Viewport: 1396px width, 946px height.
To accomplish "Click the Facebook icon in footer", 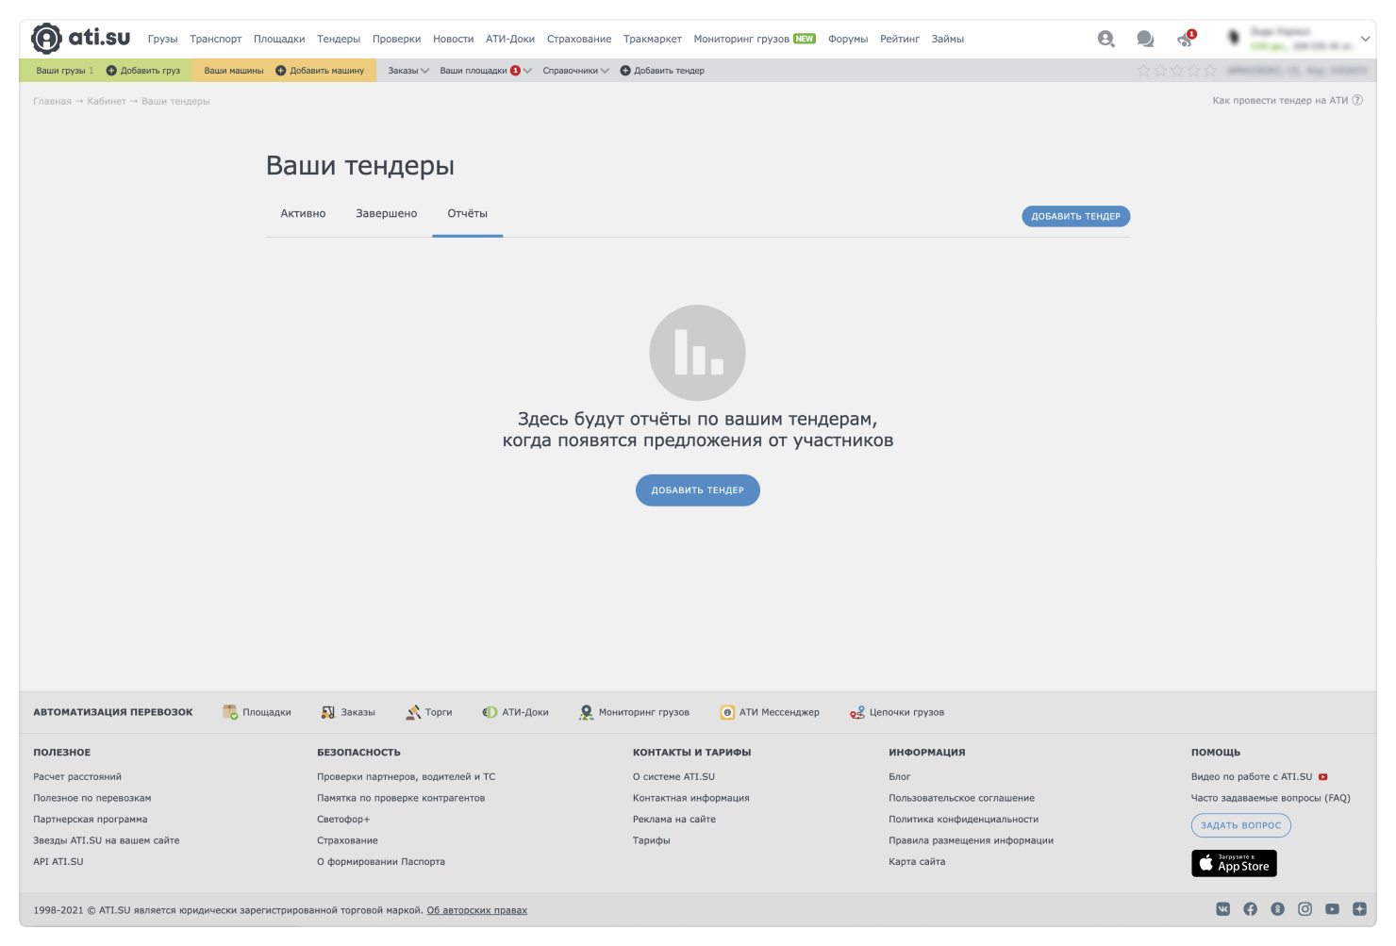I will pos(1250,909).
